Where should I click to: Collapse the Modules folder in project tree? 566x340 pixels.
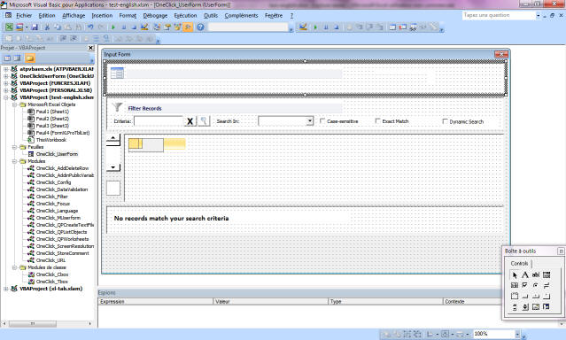click(14, 161)
